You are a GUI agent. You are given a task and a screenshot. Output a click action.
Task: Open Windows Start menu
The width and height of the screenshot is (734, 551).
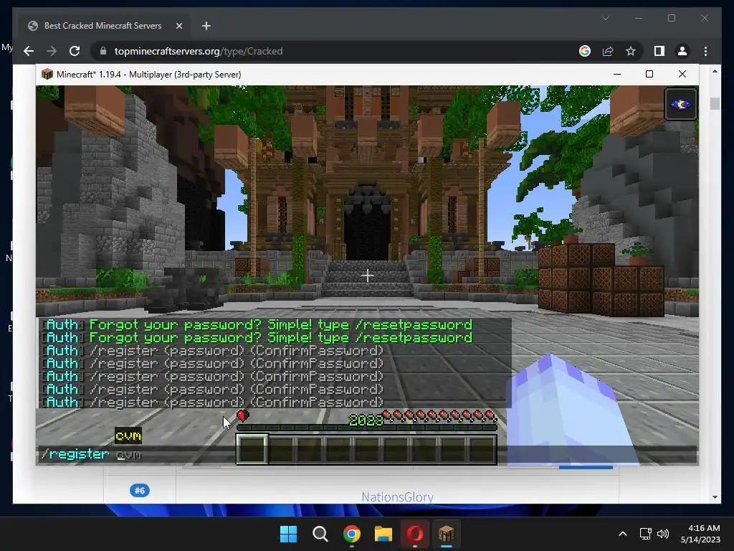[288, 534]
